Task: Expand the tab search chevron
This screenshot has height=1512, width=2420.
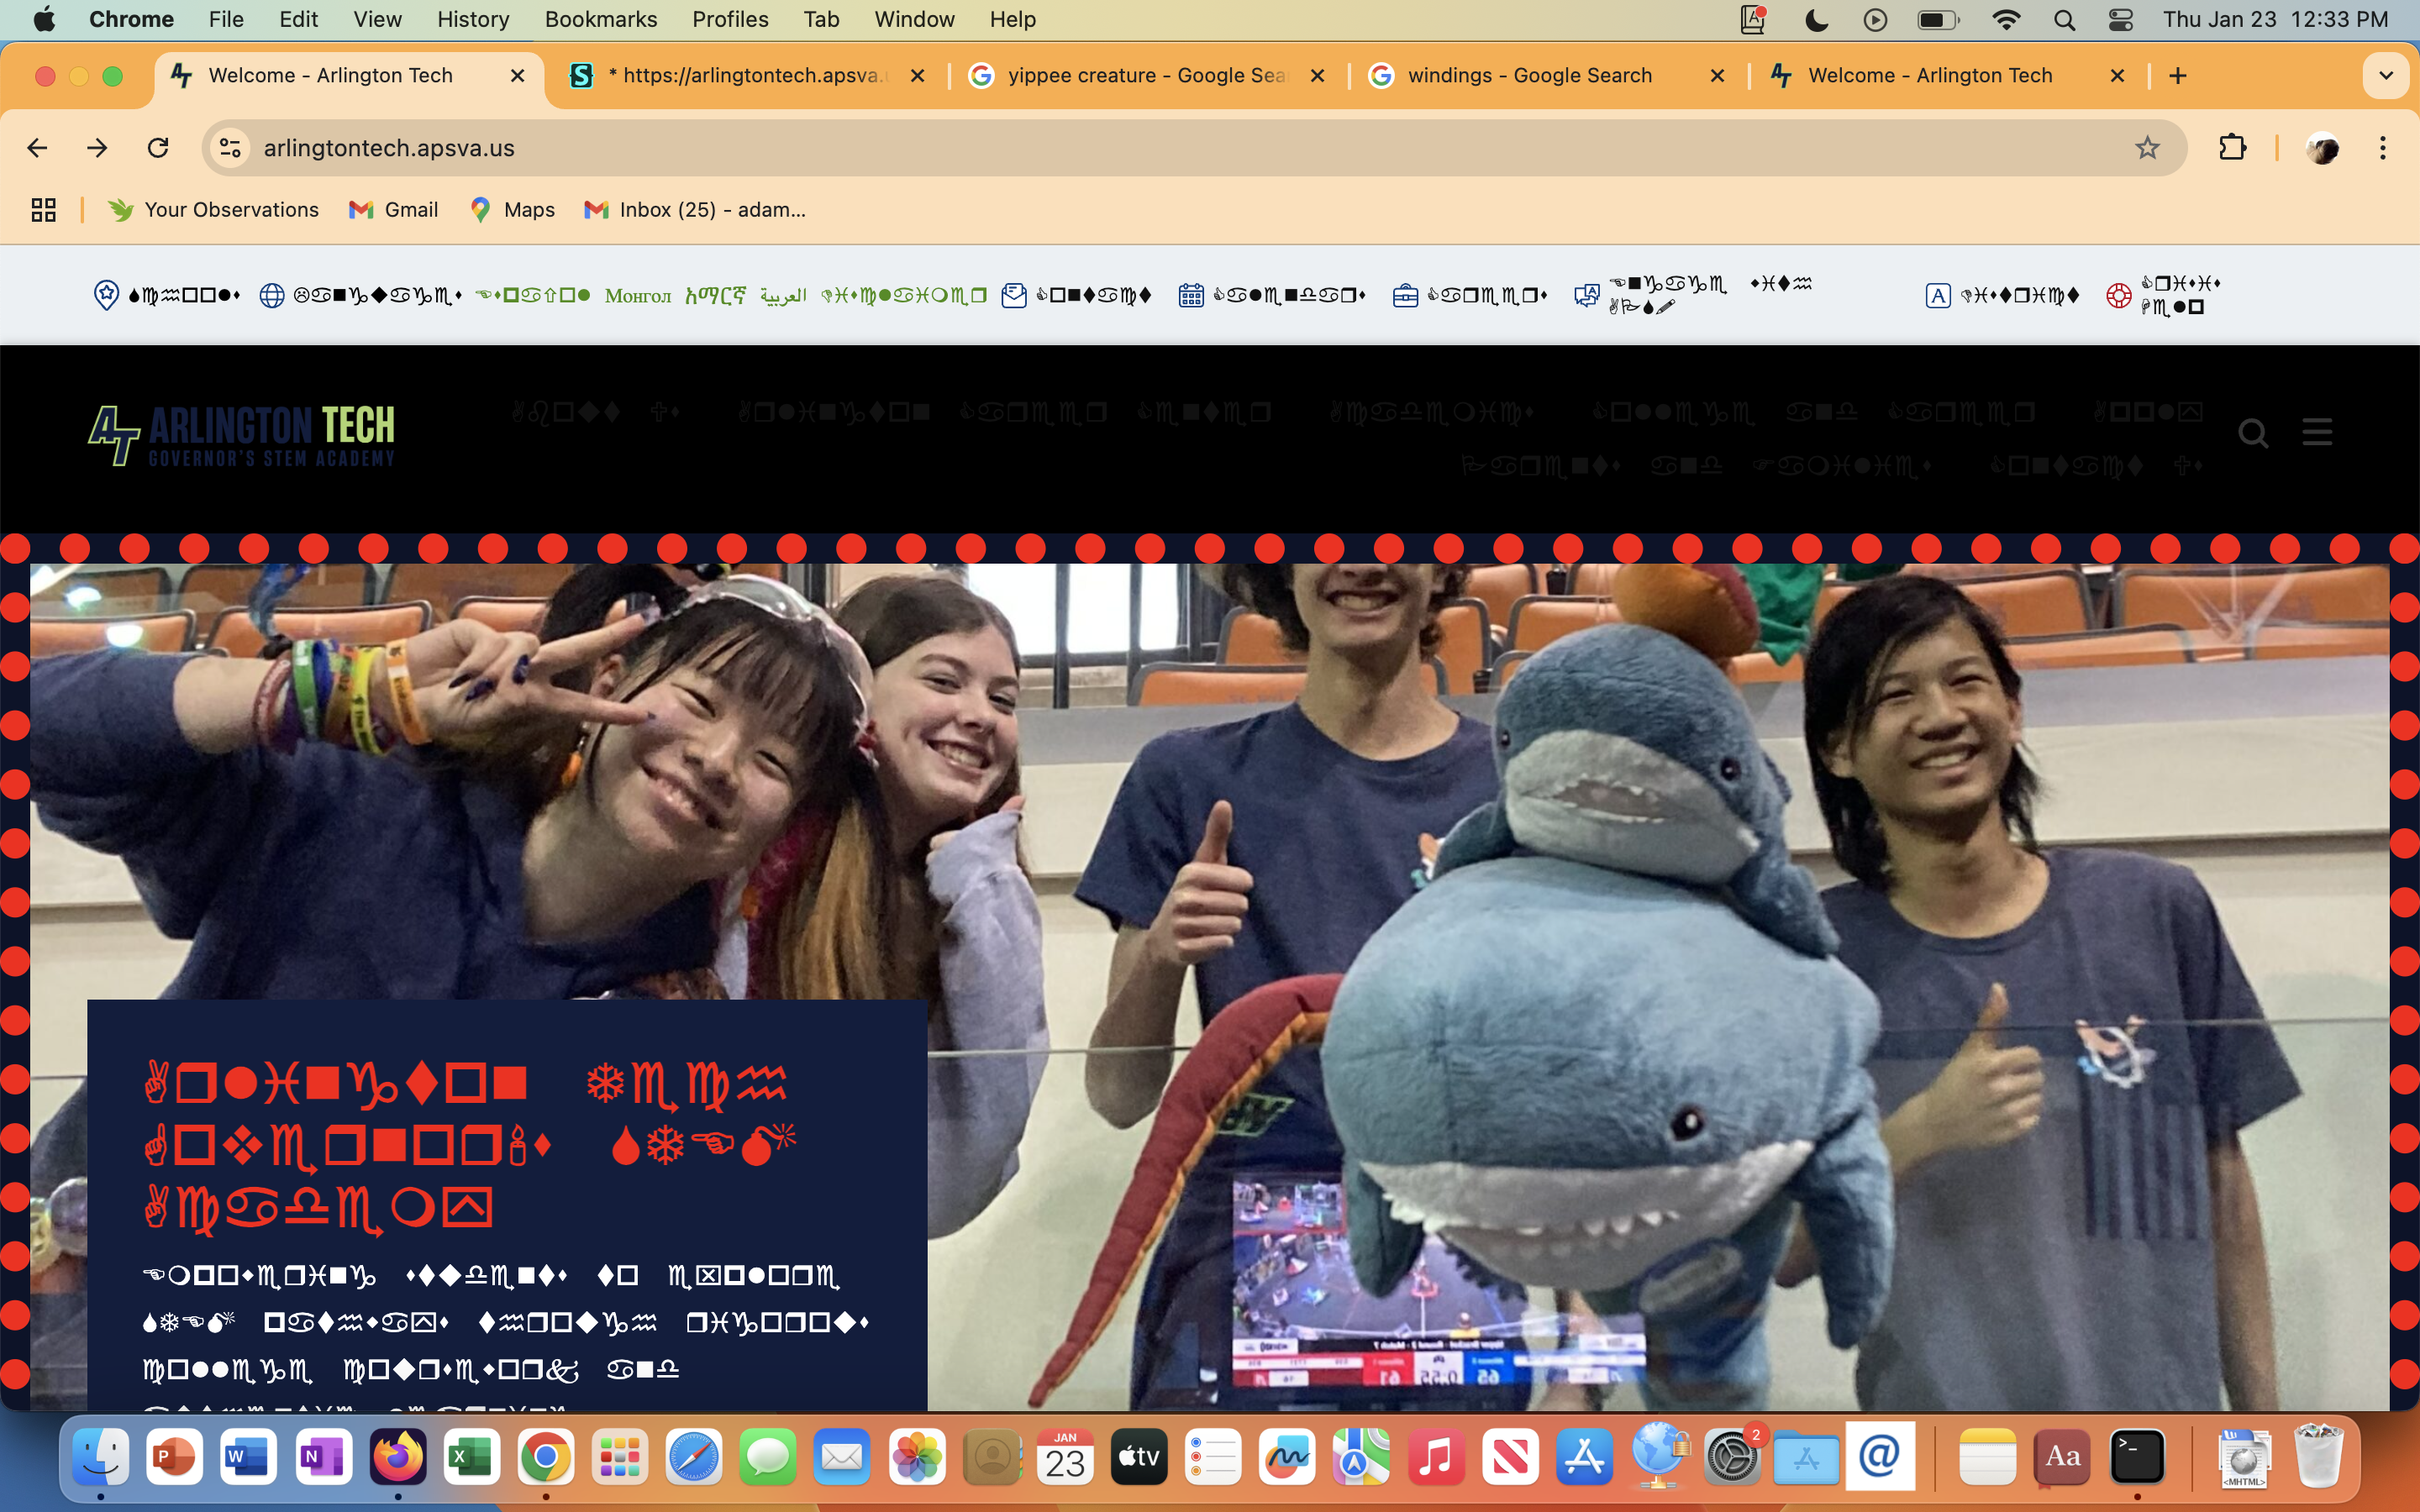Action: click(x=2386, y=76)
